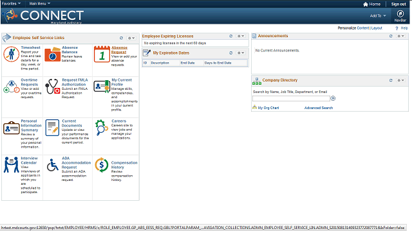Refresh the Employee Expiring Licenses pagelet

pyautogui.click(x=231, y=36)
